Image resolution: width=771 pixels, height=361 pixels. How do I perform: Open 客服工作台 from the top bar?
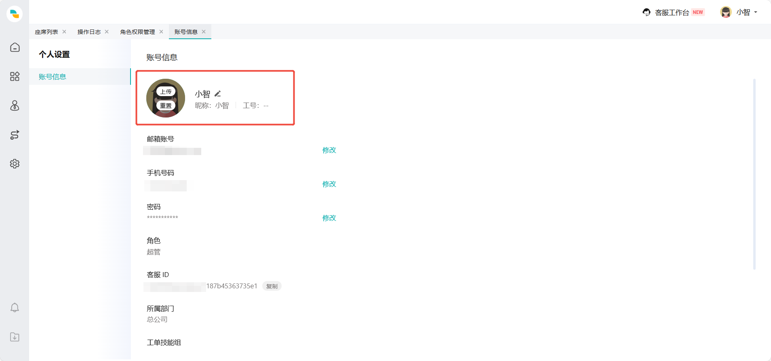pos(672,13)
